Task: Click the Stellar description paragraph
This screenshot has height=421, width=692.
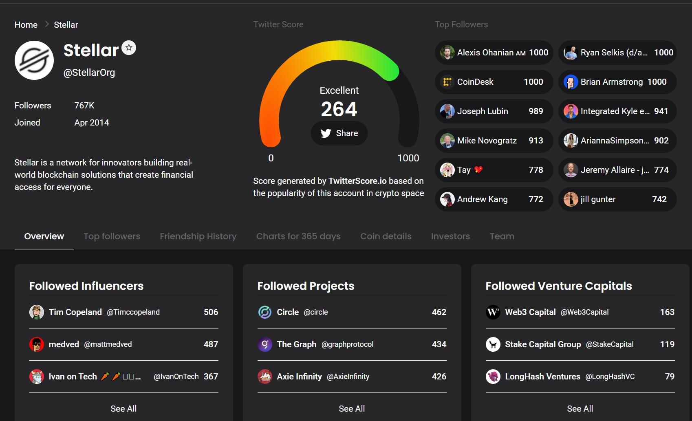Action: click(x=104, y=175)
